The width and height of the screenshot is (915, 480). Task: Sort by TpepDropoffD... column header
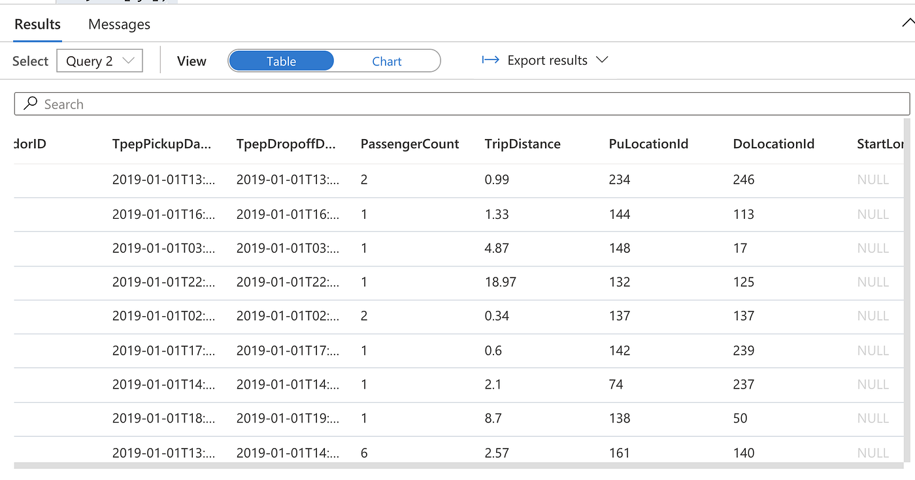pos(286,144)
